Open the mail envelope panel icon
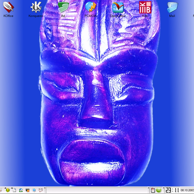This screenshot has width=194, height=194. [41, 190]
